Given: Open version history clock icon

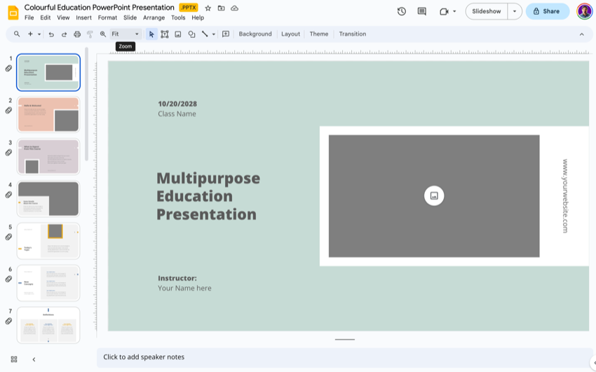Looking at the screenshot, I should tap(401, 11).
